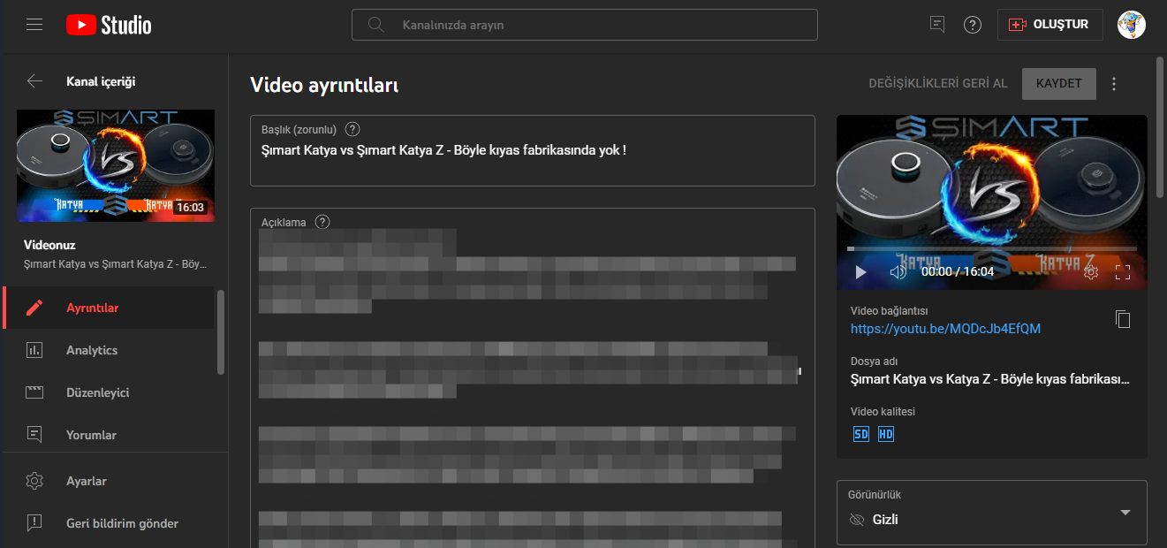The image size is (1167, 548).
Task: Open the hamburger navigation menu
Action: click(x=34, y=25)
